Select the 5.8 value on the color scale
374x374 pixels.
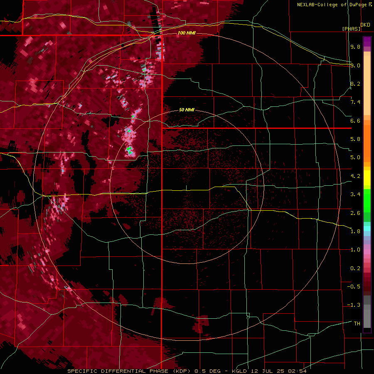point(355,139)
